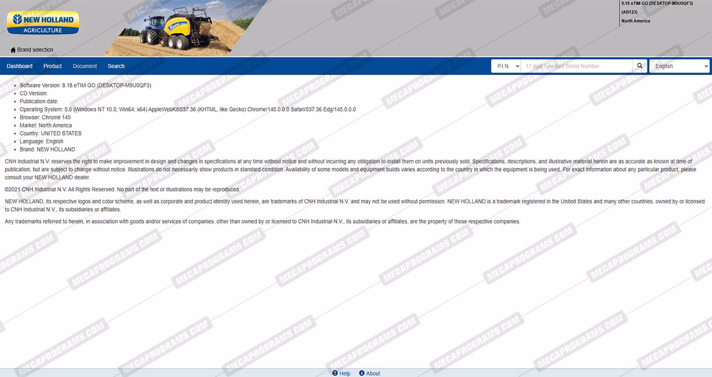Focus the product Serial Number input field
The width and height of the screenshot is (712, 377).
tap(576, 66)
